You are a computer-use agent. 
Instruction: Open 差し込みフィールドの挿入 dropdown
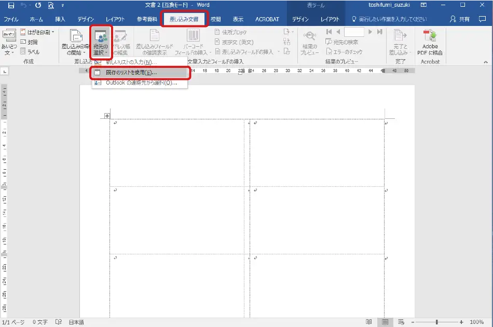click(247, 52)
